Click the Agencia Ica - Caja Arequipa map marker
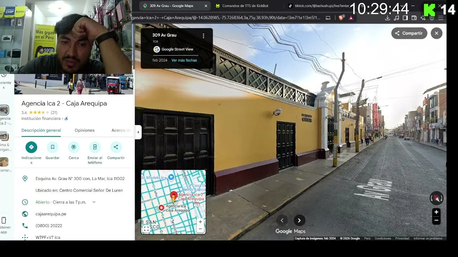This screenshot has height=257, width=458. coord(161,208)
